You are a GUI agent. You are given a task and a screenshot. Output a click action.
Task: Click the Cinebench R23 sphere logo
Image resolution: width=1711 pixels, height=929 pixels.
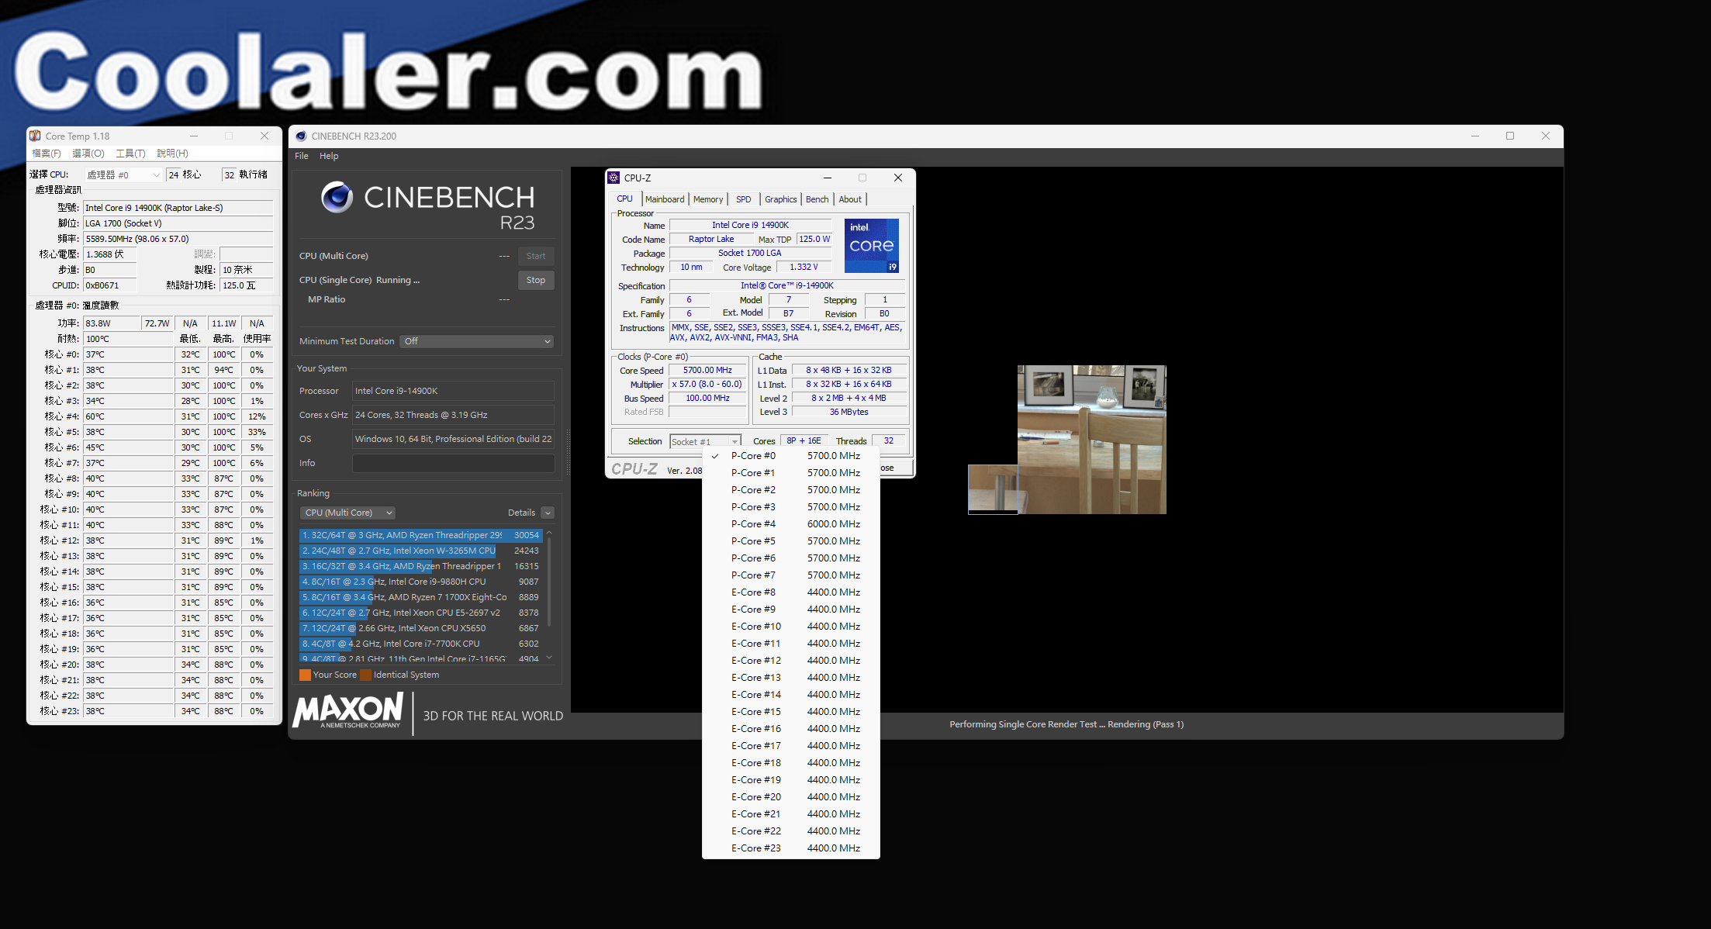[337, 198]
